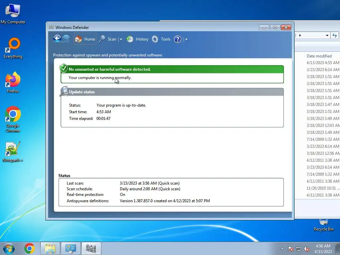Select the 3/18/2023 1:47 AM row in Explorer
This screenshot has height=255, width=340.
tap(323, 105)
